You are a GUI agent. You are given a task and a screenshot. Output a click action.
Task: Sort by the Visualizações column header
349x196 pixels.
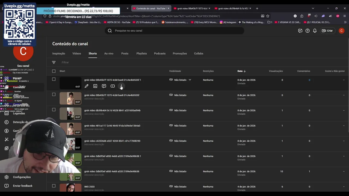276,71
